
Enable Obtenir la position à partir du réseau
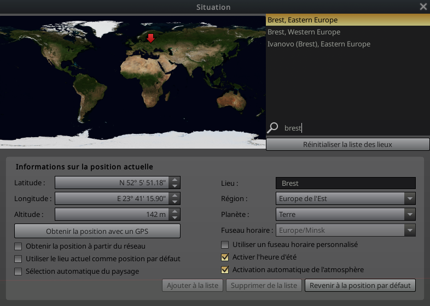pyautogui.click(x=19, y=246)
